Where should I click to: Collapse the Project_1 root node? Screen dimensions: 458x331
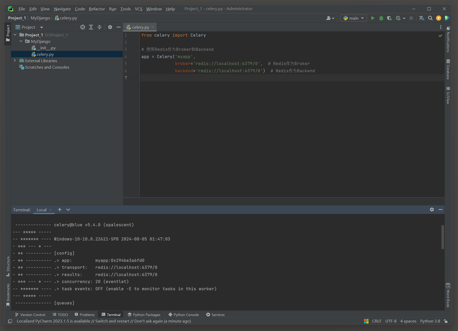click(15, 35)
